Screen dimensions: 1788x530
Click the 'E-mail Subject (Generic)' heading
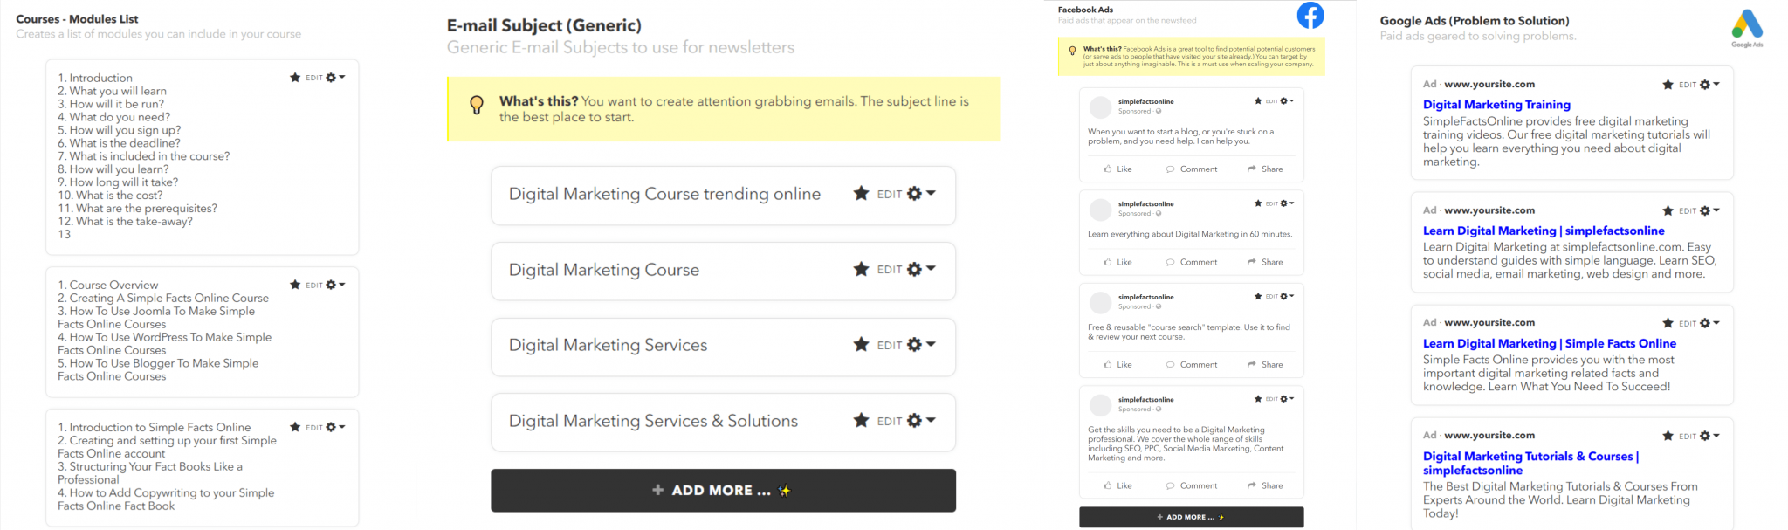click(544, 25)
